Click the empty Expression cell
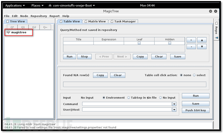Image resolution: width=224 pixels, height=134 pixels. [109, 43]
